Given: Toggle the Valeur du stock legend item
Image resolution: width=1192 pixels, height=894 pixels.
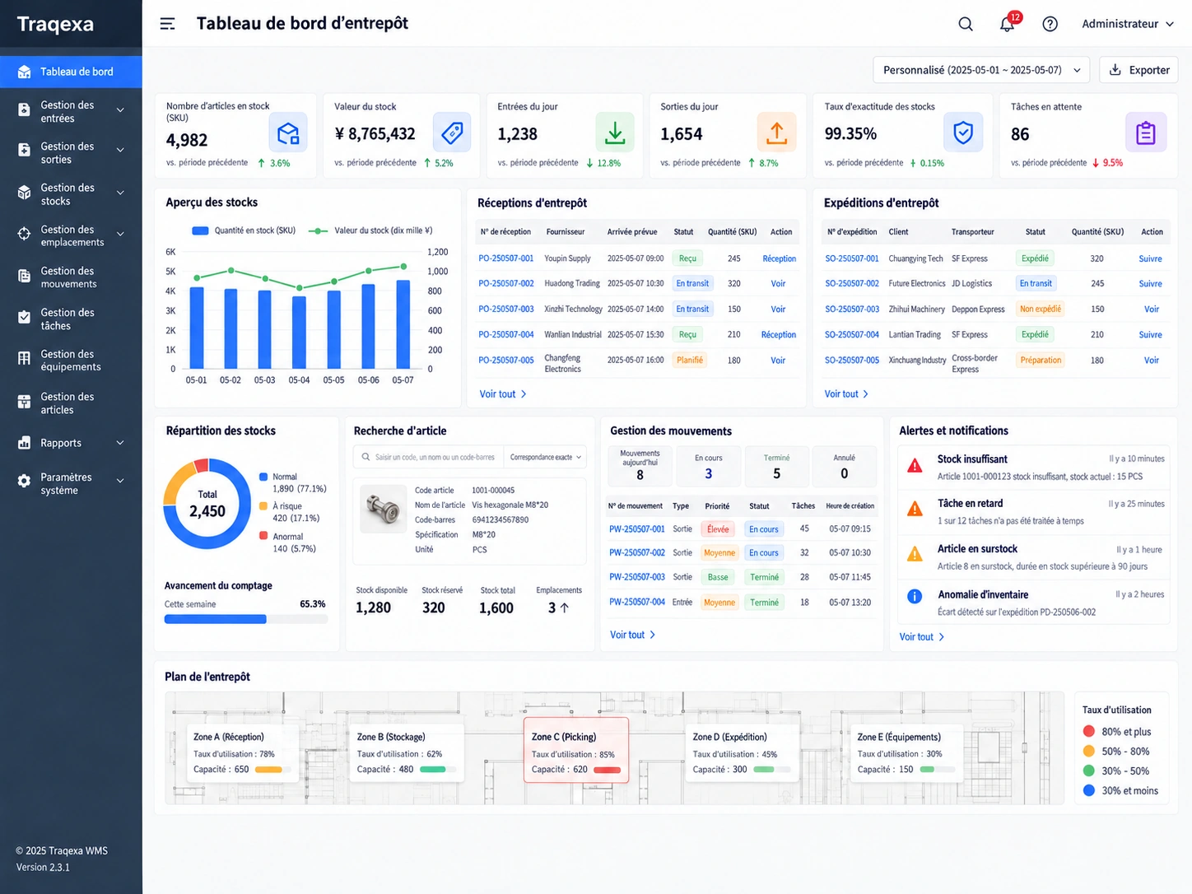Looking at the screenshot, I should 370,230.
